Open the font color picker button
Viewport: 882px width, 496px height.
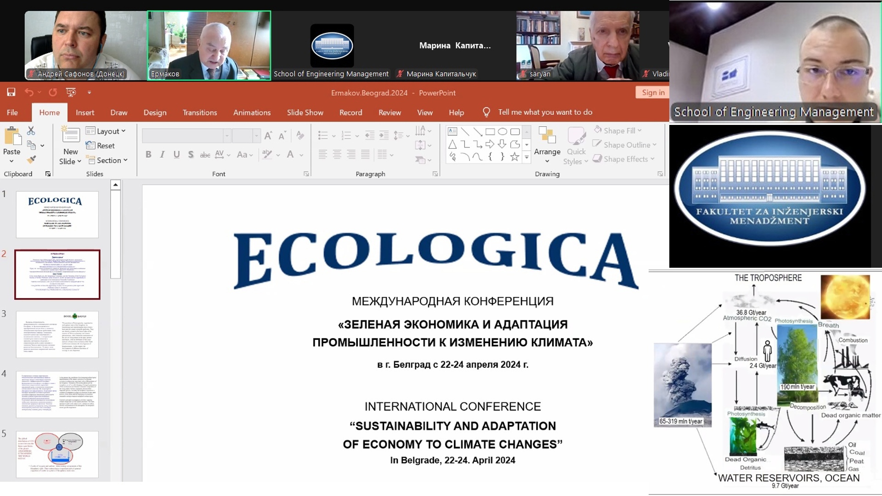tap(290, 155)
